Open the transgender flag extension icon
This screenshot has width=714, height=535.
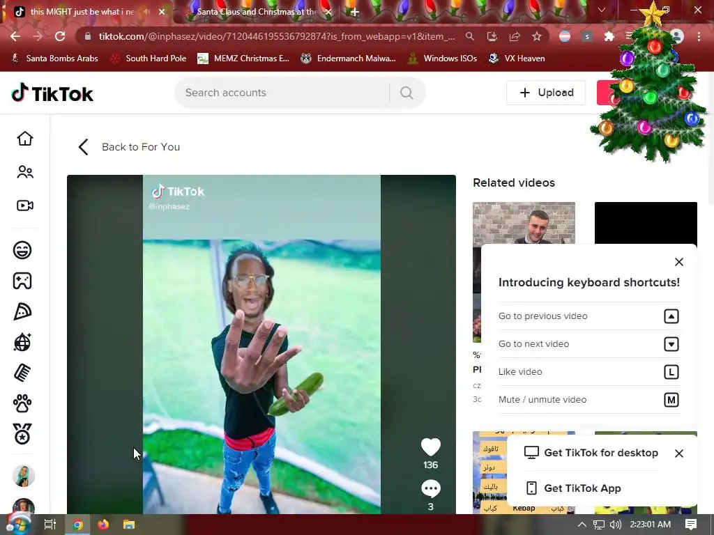pyautogui.click(x=565, y=36)
